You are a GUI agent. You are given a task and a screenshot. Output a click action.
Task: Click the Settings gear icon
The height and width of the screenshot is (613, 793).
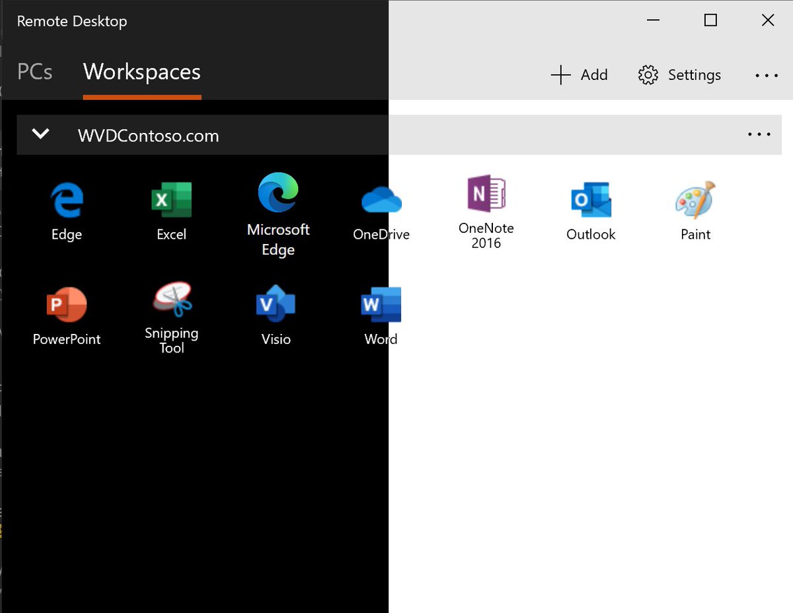click(648, 75)
